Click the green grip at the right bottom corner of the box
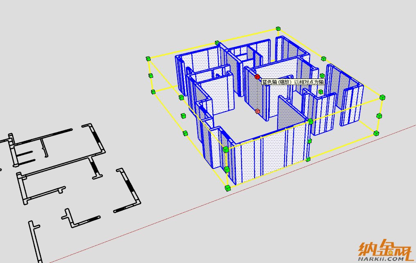The image size is (416, 263). click(x=376, y=133)
